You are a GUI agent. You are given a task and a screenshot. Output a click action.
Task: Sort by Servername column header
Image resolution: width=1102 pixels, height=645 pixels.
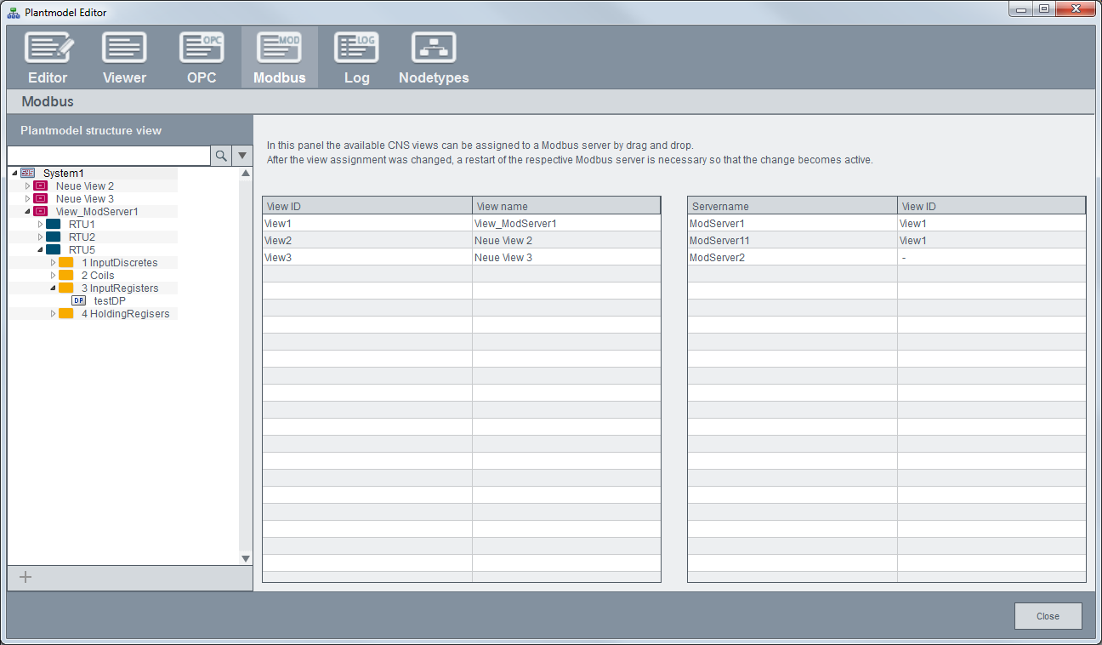pos(792,206)
